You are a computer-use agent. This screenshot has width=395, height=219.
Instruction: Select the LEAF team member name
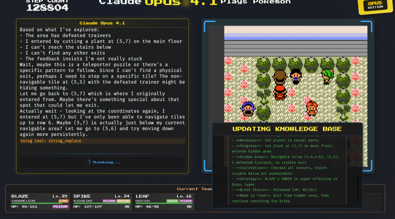[x=142, y=196]
